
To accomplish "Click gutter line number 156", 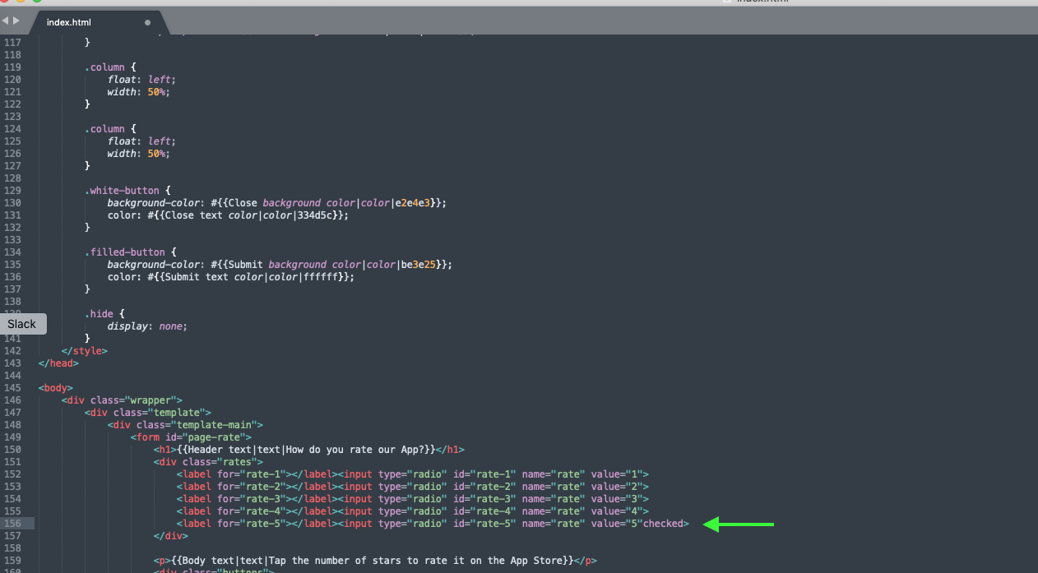I will coord(12,524).
